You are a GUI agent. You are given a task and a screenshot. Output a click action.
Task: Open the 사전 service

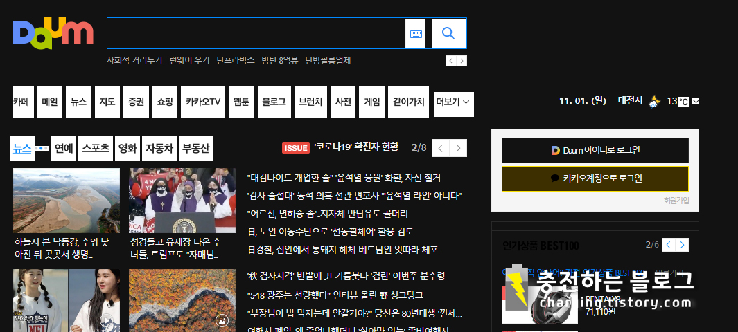tap(343, 102)
